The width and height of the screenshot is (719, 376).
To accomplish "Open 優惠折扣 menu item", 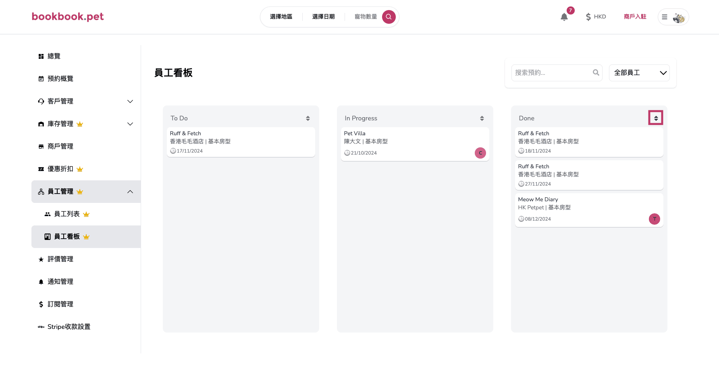I will [86, 169].
